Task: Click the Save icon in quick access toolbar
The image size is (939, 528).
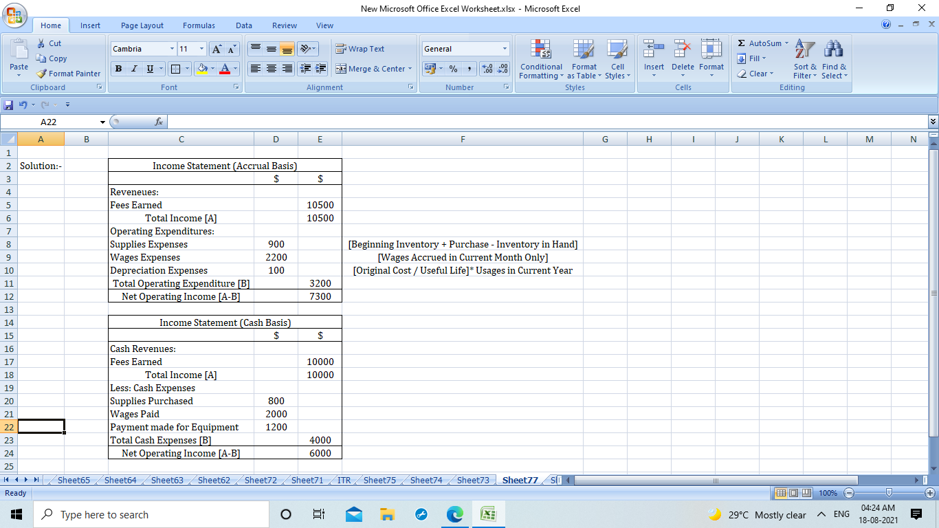Action: [x=8, y=105]
